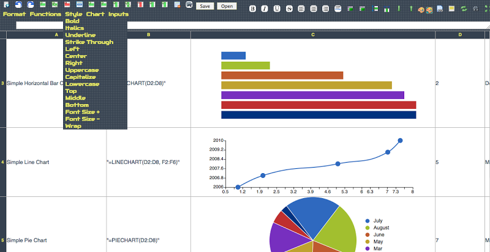This screenshot has width=490, height=252.
Task: Choose Strike Through in Style dropdown
Action: tap(89, 42)
